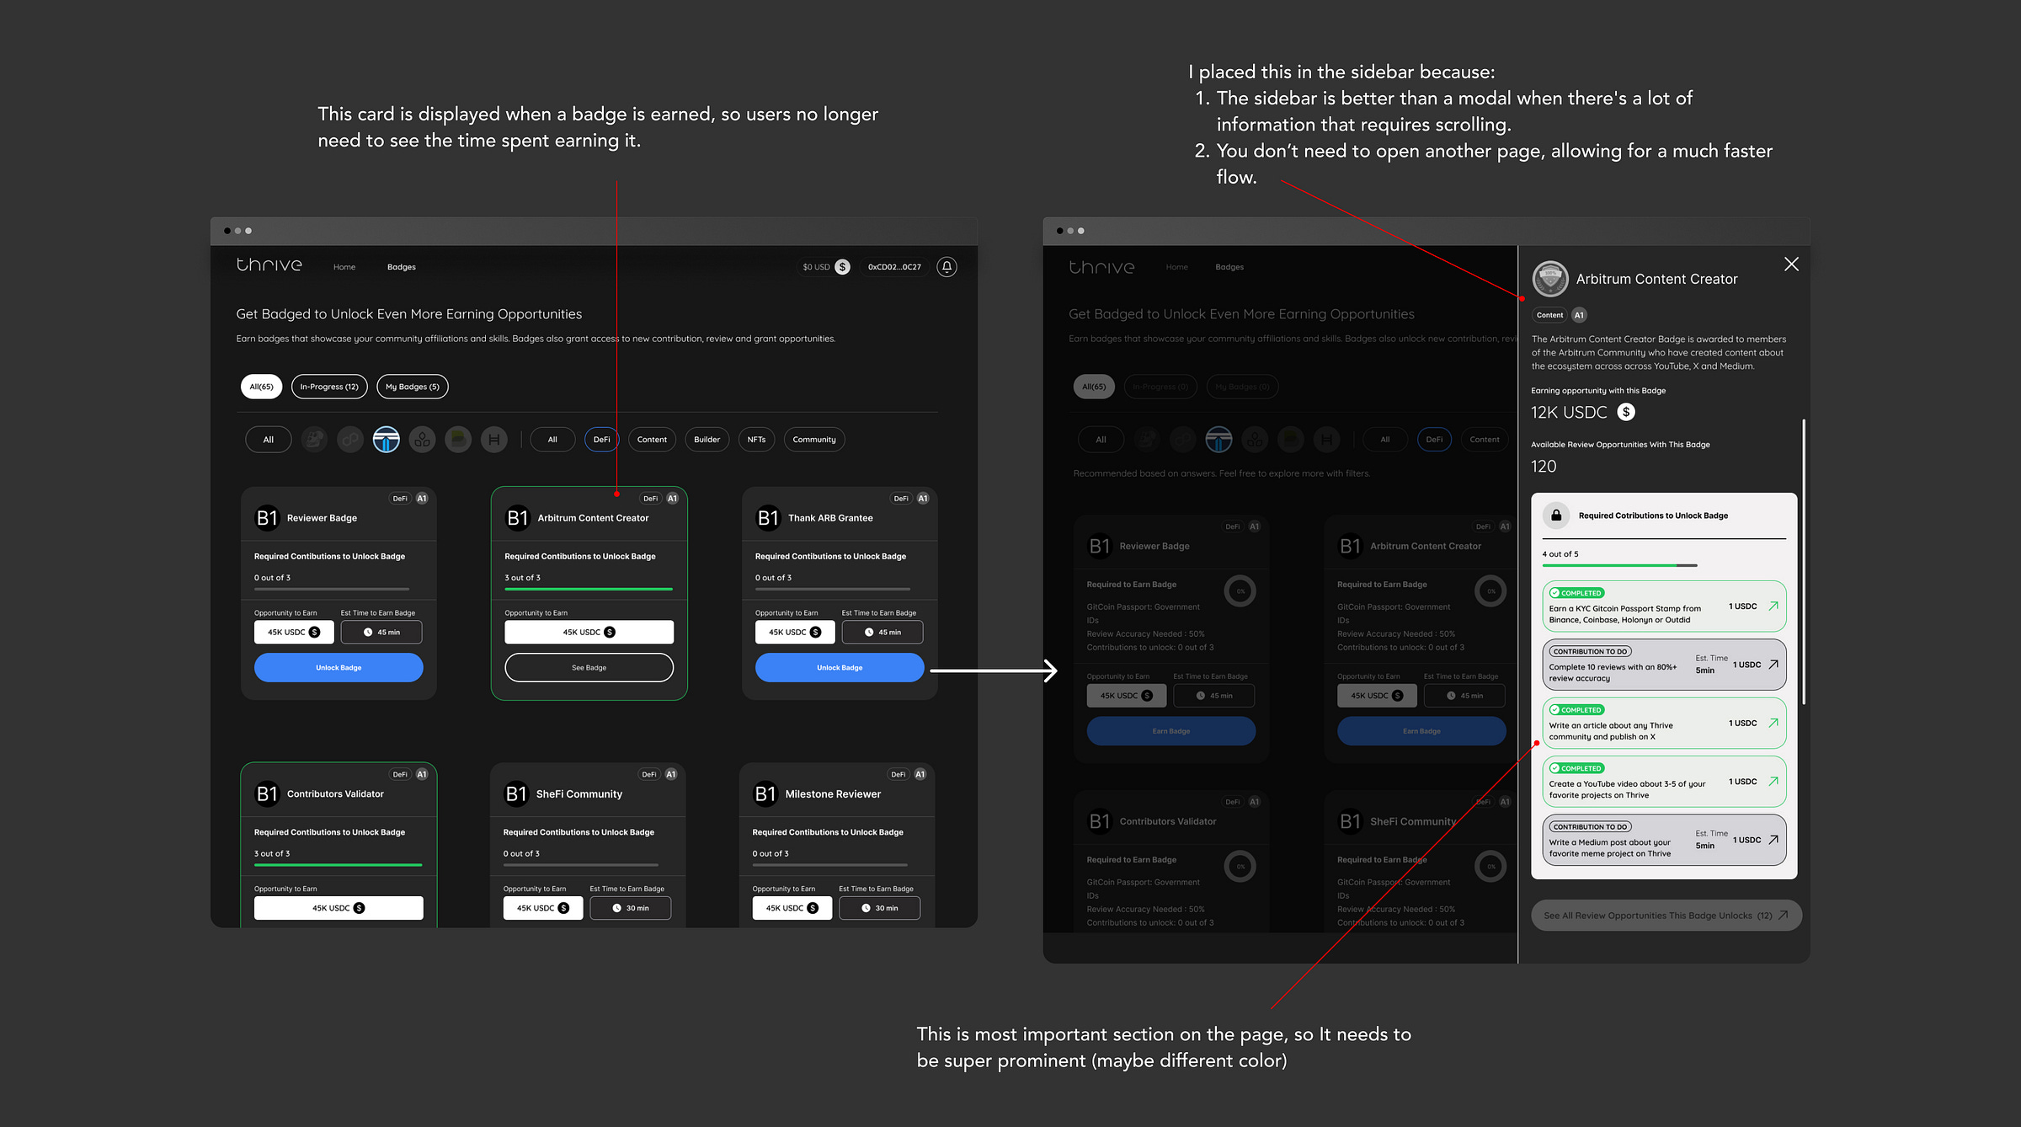
Task: Select the In-Progress (12) filter pill
Action: pos(329,387)
